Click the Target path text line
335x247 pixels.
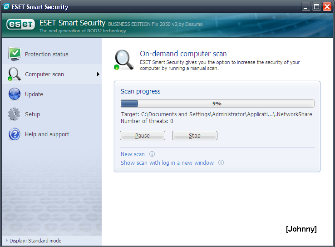click(217, 114)
